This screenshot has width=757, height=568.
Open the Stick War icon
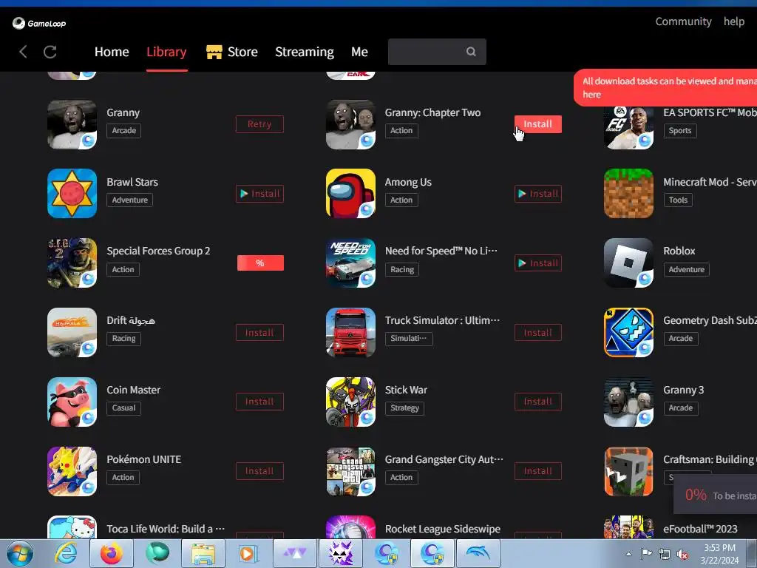[x=350, y=402]
